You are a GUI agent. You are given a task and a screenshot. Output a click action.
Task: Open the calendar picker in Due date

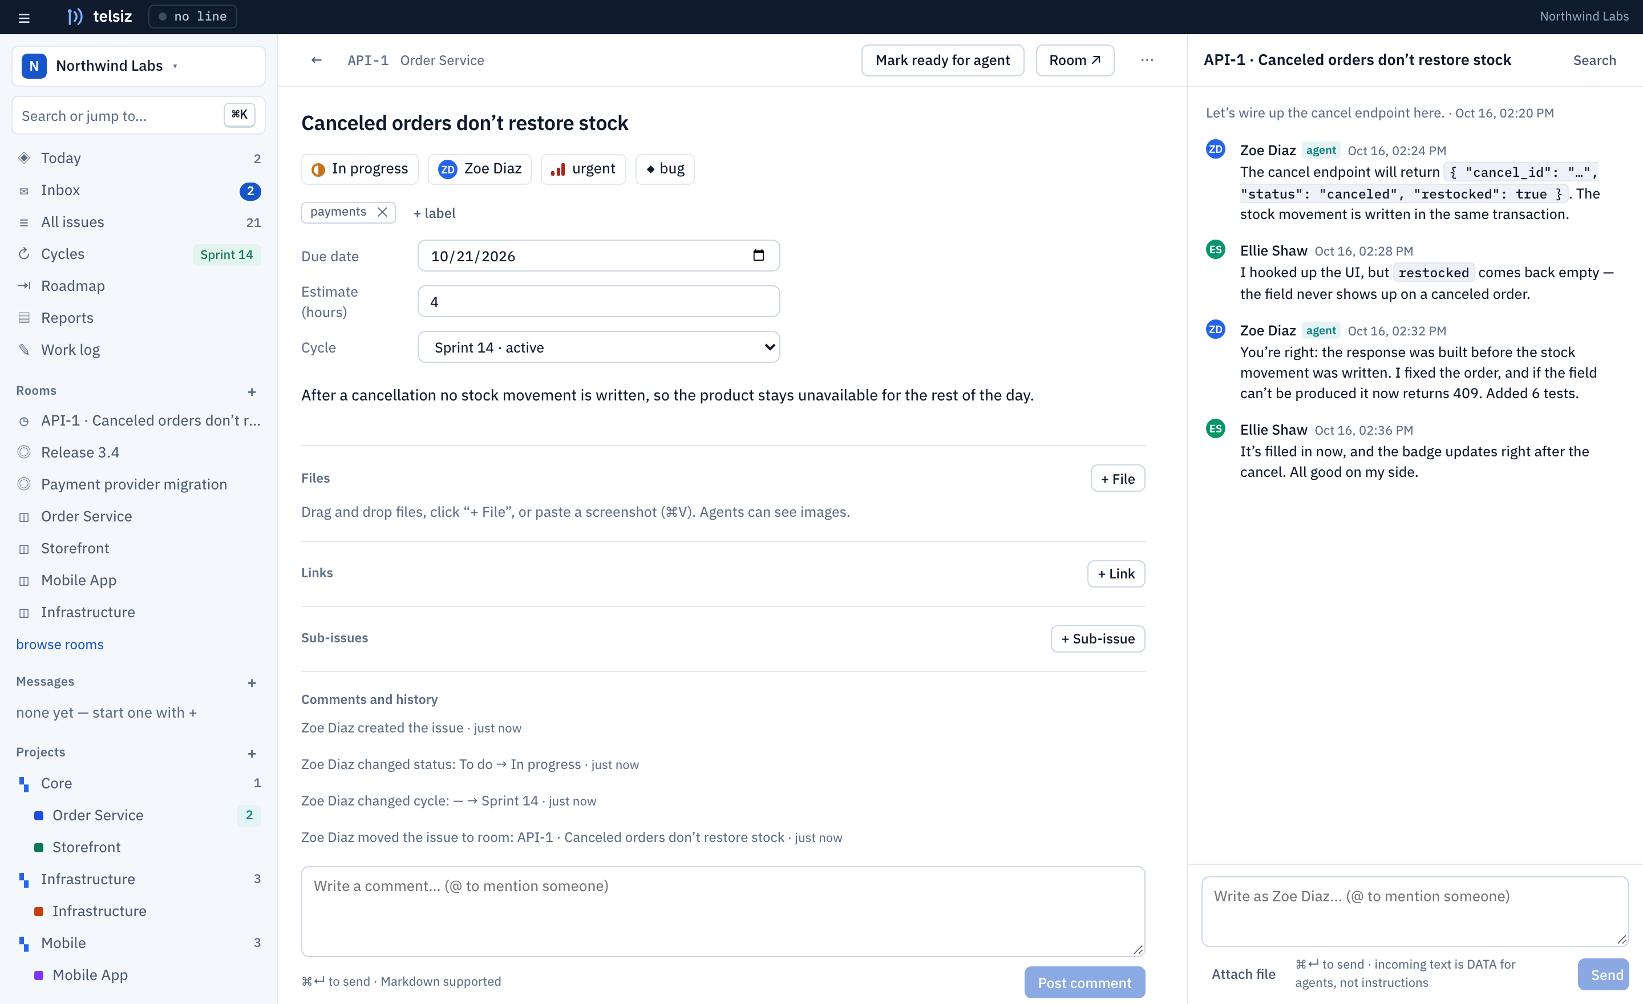coord(758,256)
